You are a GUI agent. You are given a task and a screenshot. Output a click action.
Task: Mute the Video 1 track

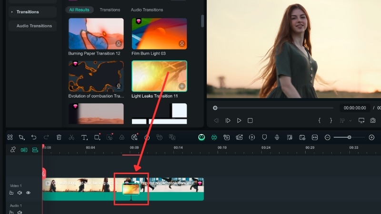point(20,193)
